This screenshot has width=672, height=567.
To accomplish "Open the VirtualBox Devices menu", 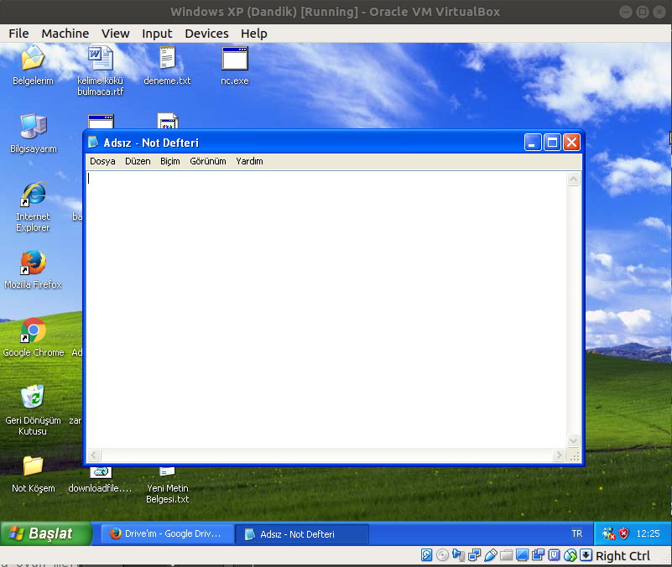I will [206, 34].
